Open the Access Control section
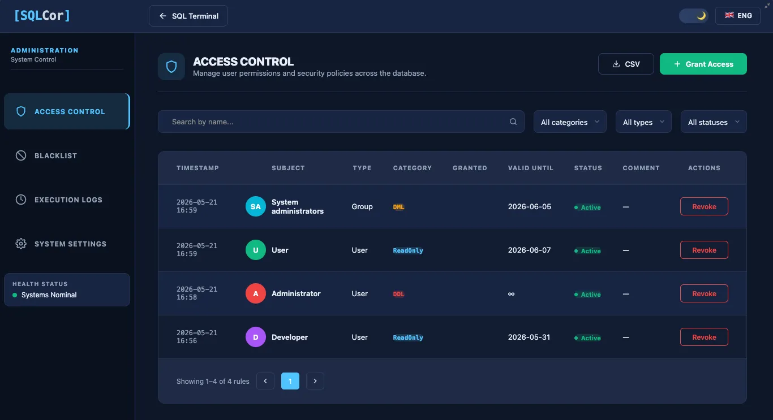The image size is (773, 420). coord(67,111)
